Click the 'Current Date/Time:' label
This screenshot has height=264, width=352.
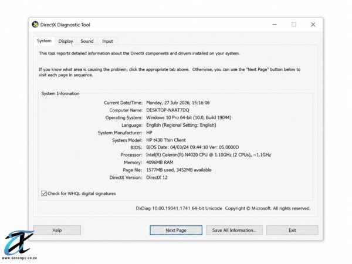(x=123, y=103)
